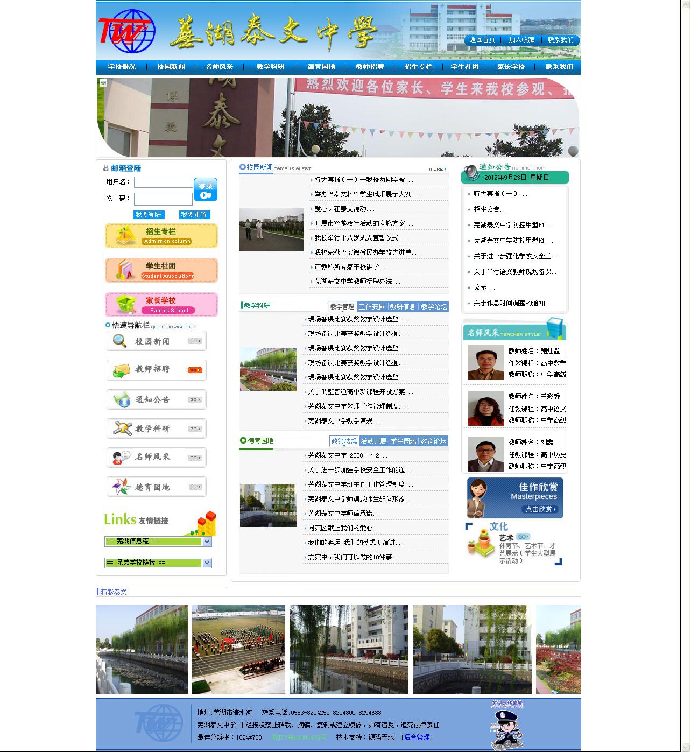The width and height of the screenshot is (691, 752).
Task: Click the TW globe logo in header
Action: [127, 31]
